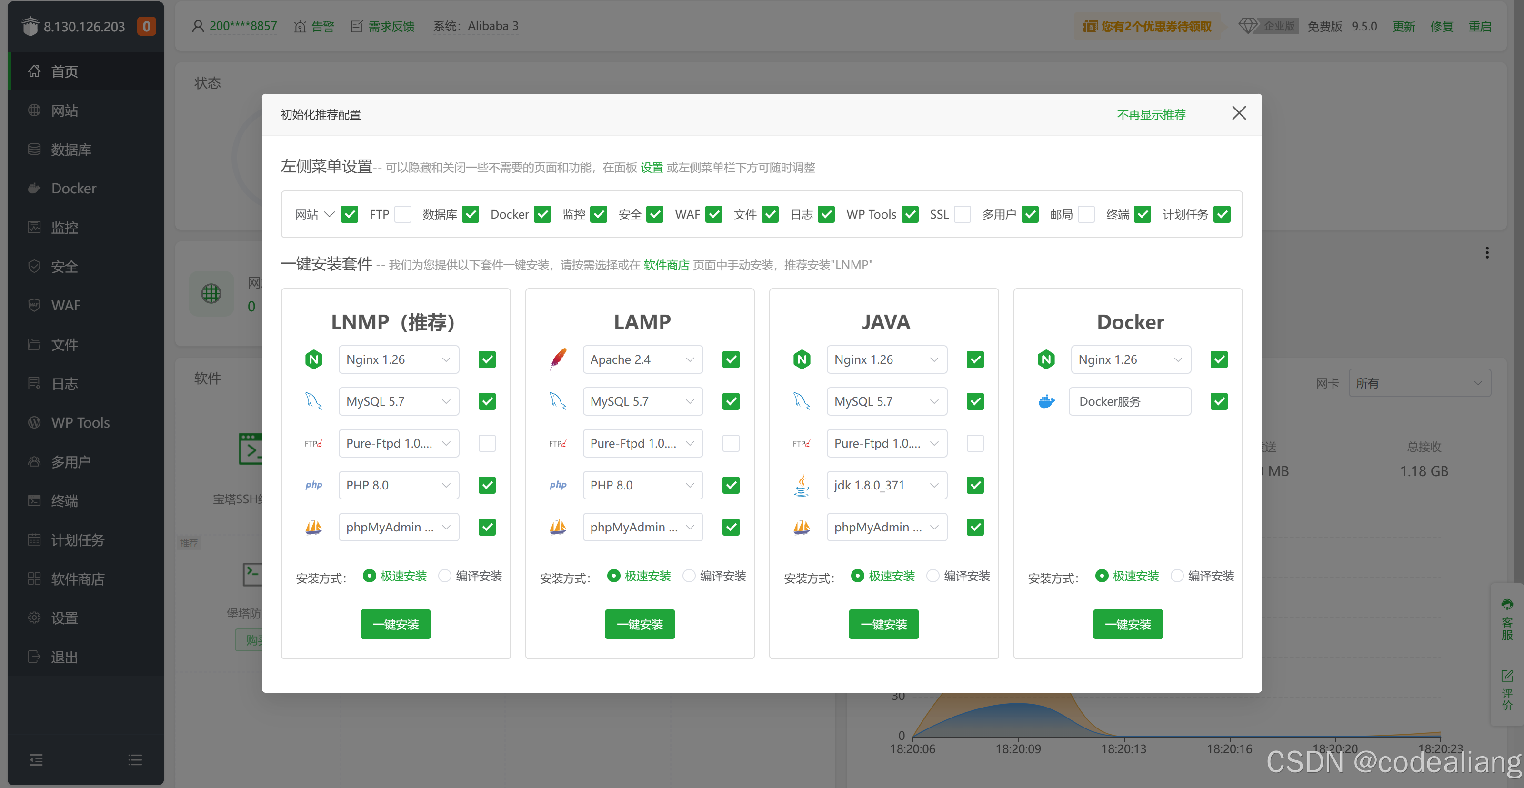Click 一键安装 for LNMP

pos(396,624)
